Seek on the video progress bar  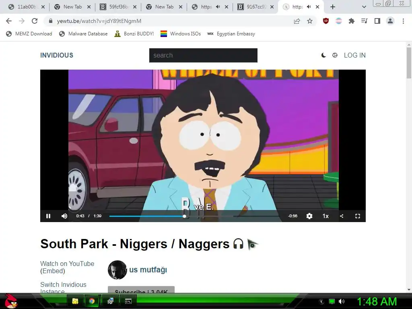click(x=194, y=216)
